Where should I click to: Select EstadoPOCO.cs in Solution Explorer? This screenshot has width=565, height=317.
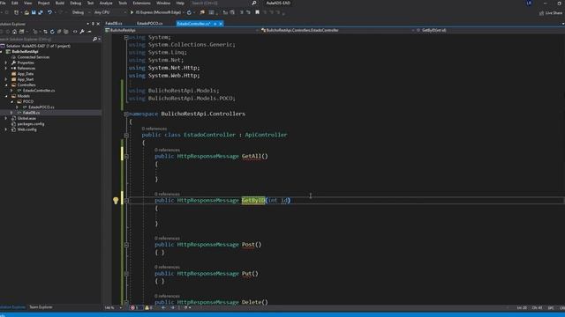tap(41, 107)
